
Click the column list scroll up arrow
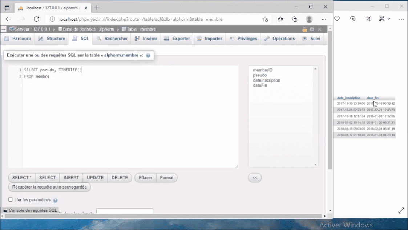click(x=315, y=69)
